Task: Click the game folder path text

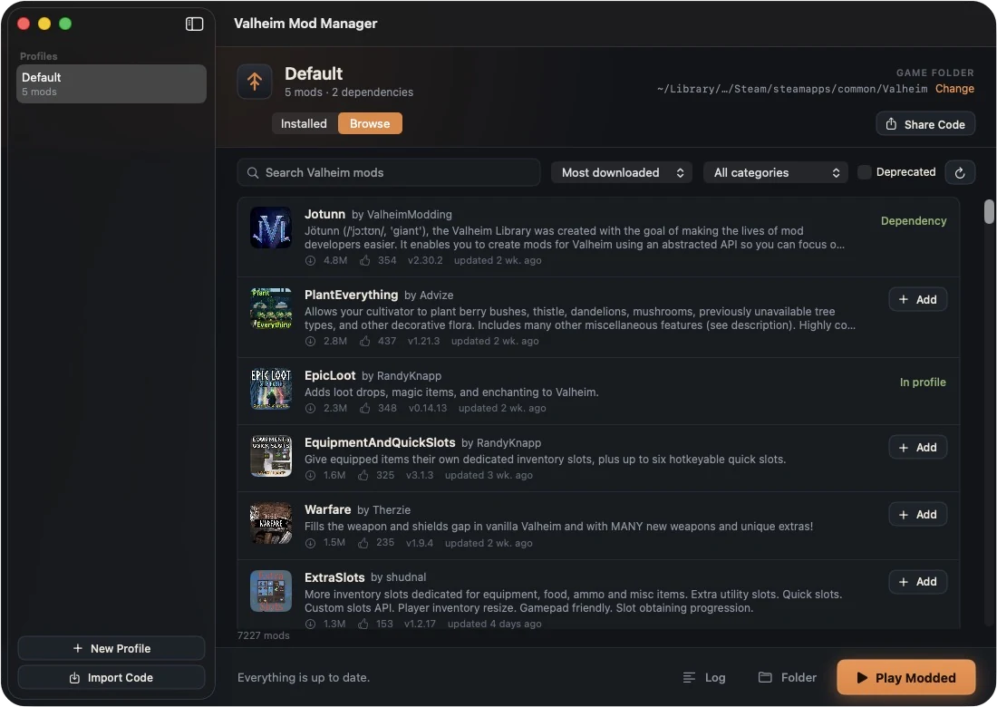Action: [x=791, y=89]
